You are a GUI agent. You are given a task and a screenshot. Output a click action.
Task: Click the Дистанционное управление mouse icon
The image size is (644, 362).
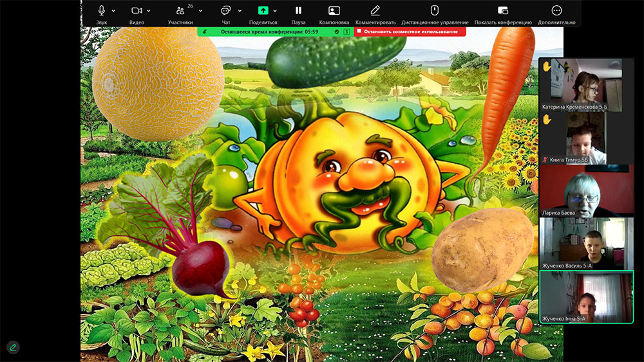434,11
